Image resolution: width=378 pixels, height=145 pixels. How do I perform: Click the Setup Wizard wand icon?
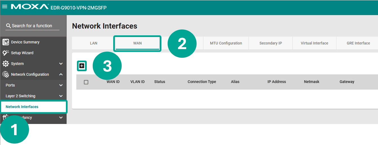(6, 53)
